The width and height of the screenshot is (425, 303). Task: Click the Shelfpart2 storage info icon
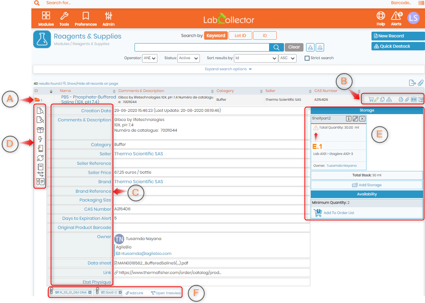tap(349, 119)
